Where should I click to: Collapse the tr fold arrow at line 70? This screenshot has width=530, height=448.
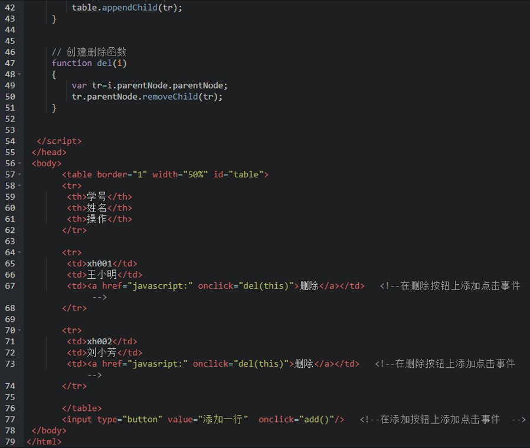click(19, 331)
